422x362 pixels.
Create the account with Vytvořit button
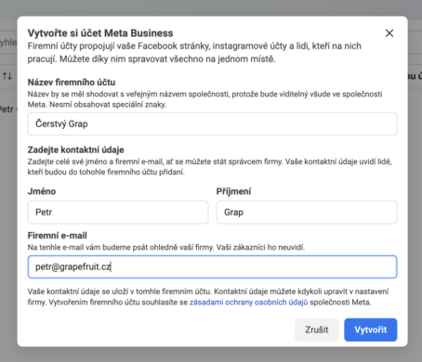[371, 330]
